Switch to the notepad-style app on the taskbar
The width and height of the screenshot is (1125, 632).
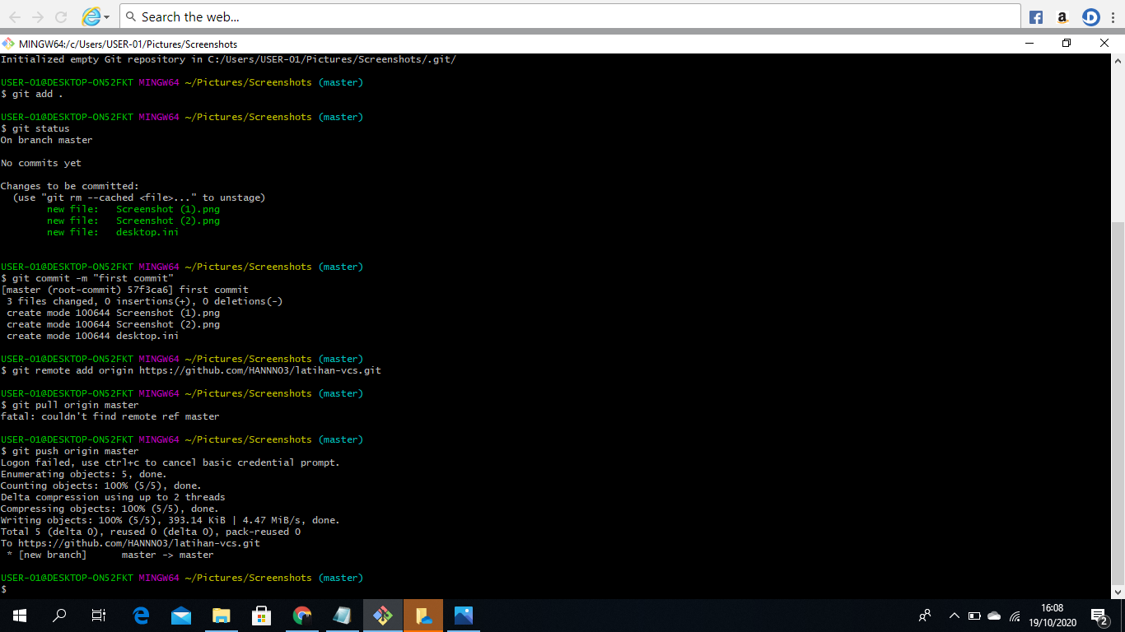click(x=343, y=616)
